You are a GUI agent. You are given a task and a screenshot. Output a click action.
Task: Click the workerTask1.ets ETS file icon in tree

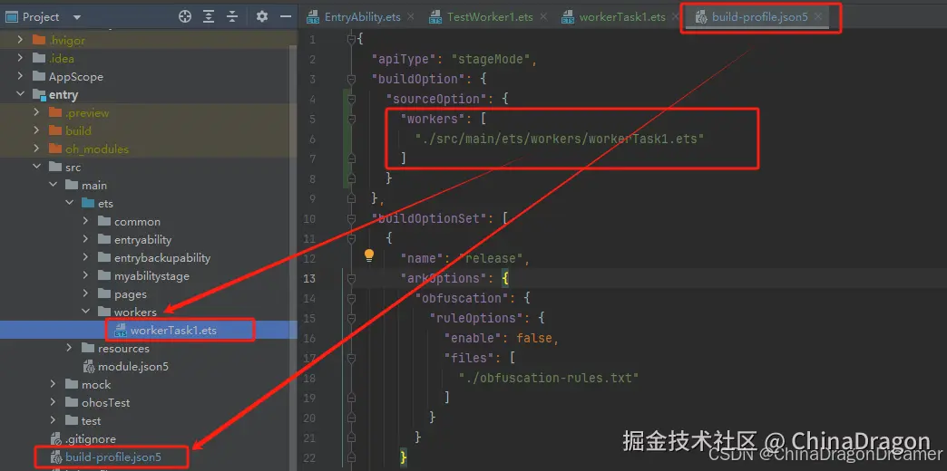(x=120, y=331)
